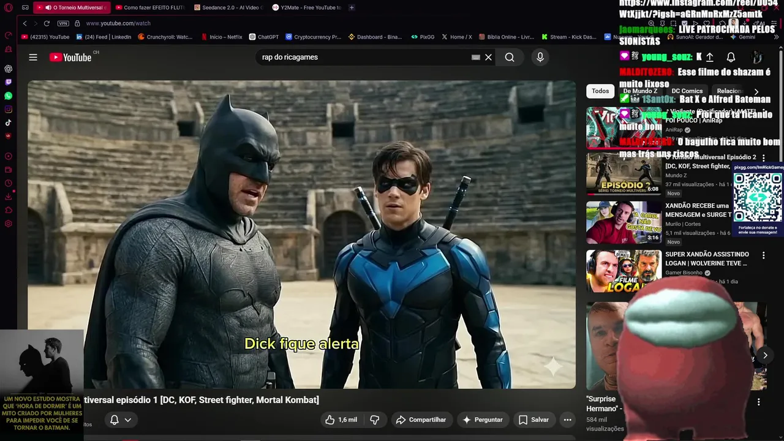Open the ChatGPT bookmark

coord(264,37)
